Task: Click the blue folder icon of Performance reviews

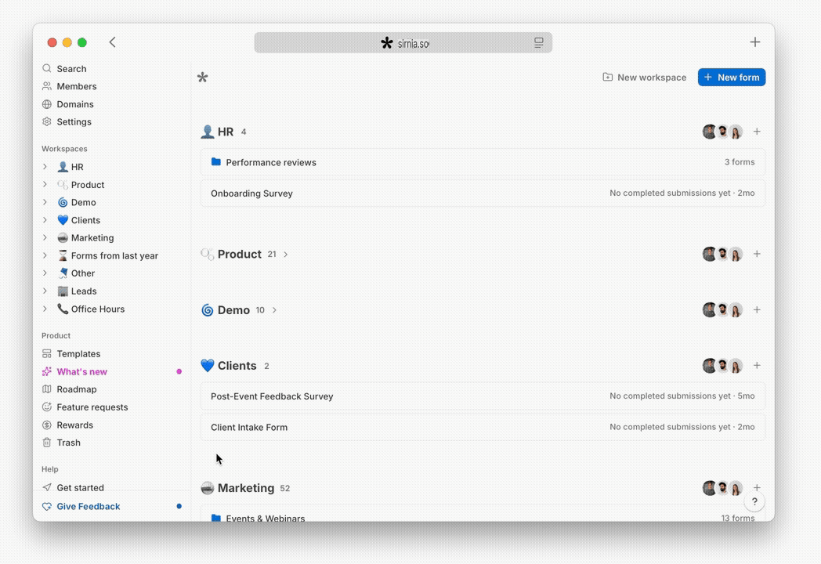Action: click(215, 162)
